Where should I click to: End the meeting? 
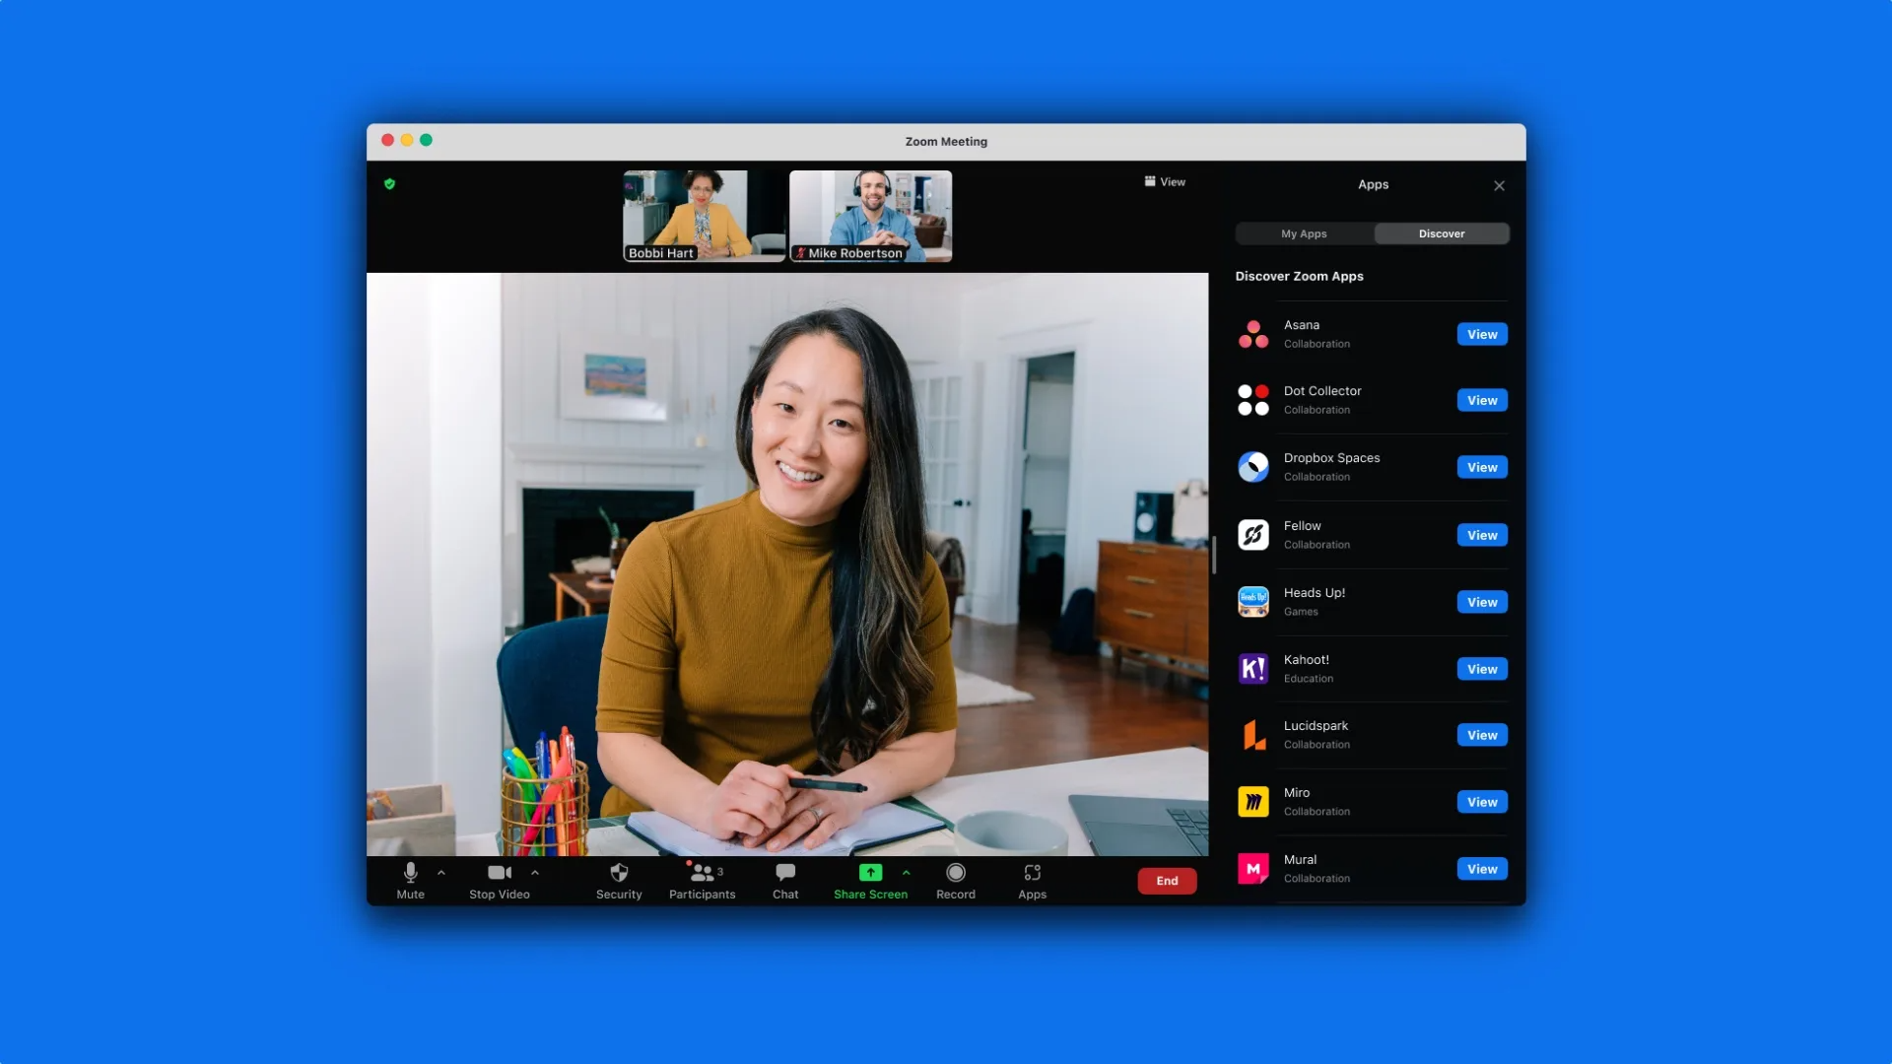point(1167,881)
